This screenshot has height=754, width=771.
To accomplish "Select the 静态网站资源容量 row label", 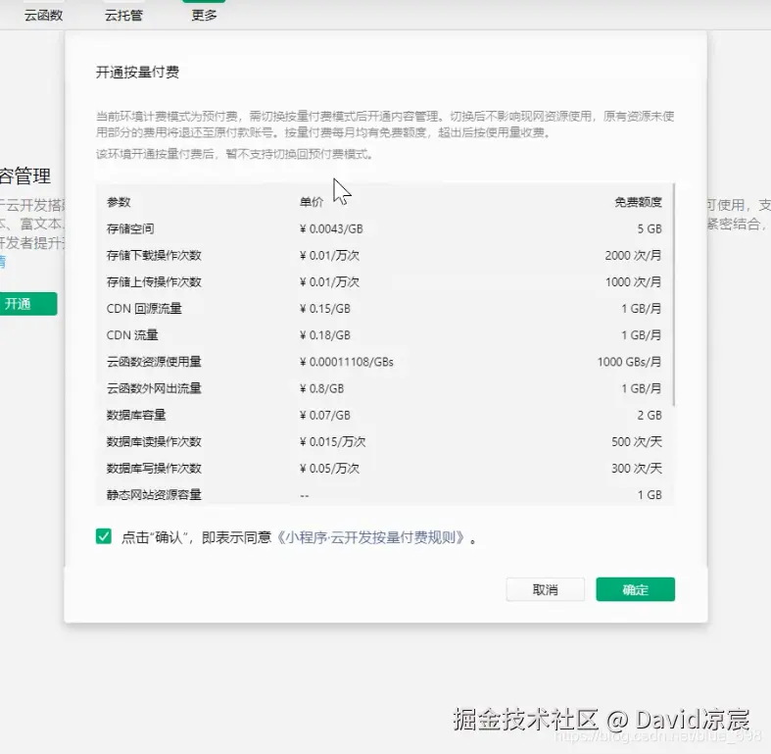I will [154, 494].
